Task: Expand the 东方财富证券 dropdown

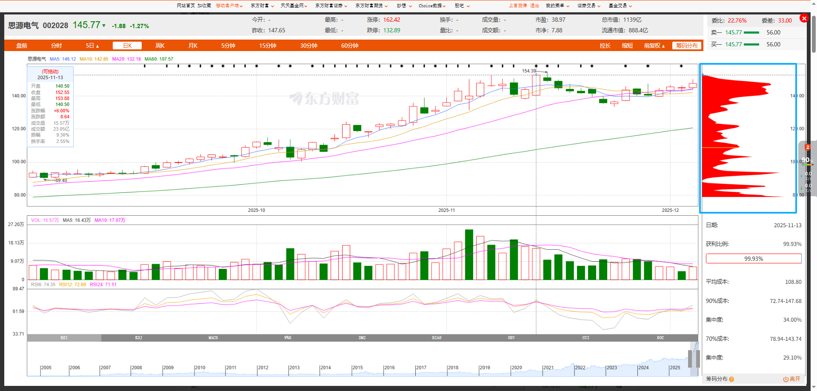Action: [x=331, y=6]
